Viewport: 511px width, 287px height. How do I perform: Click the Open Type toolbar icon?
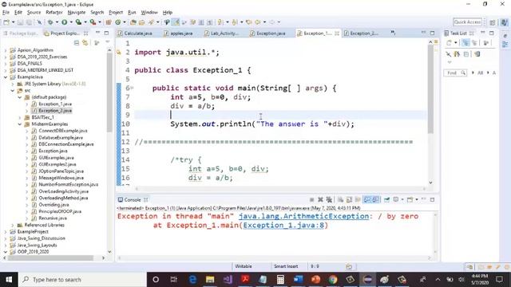point(133,22)
